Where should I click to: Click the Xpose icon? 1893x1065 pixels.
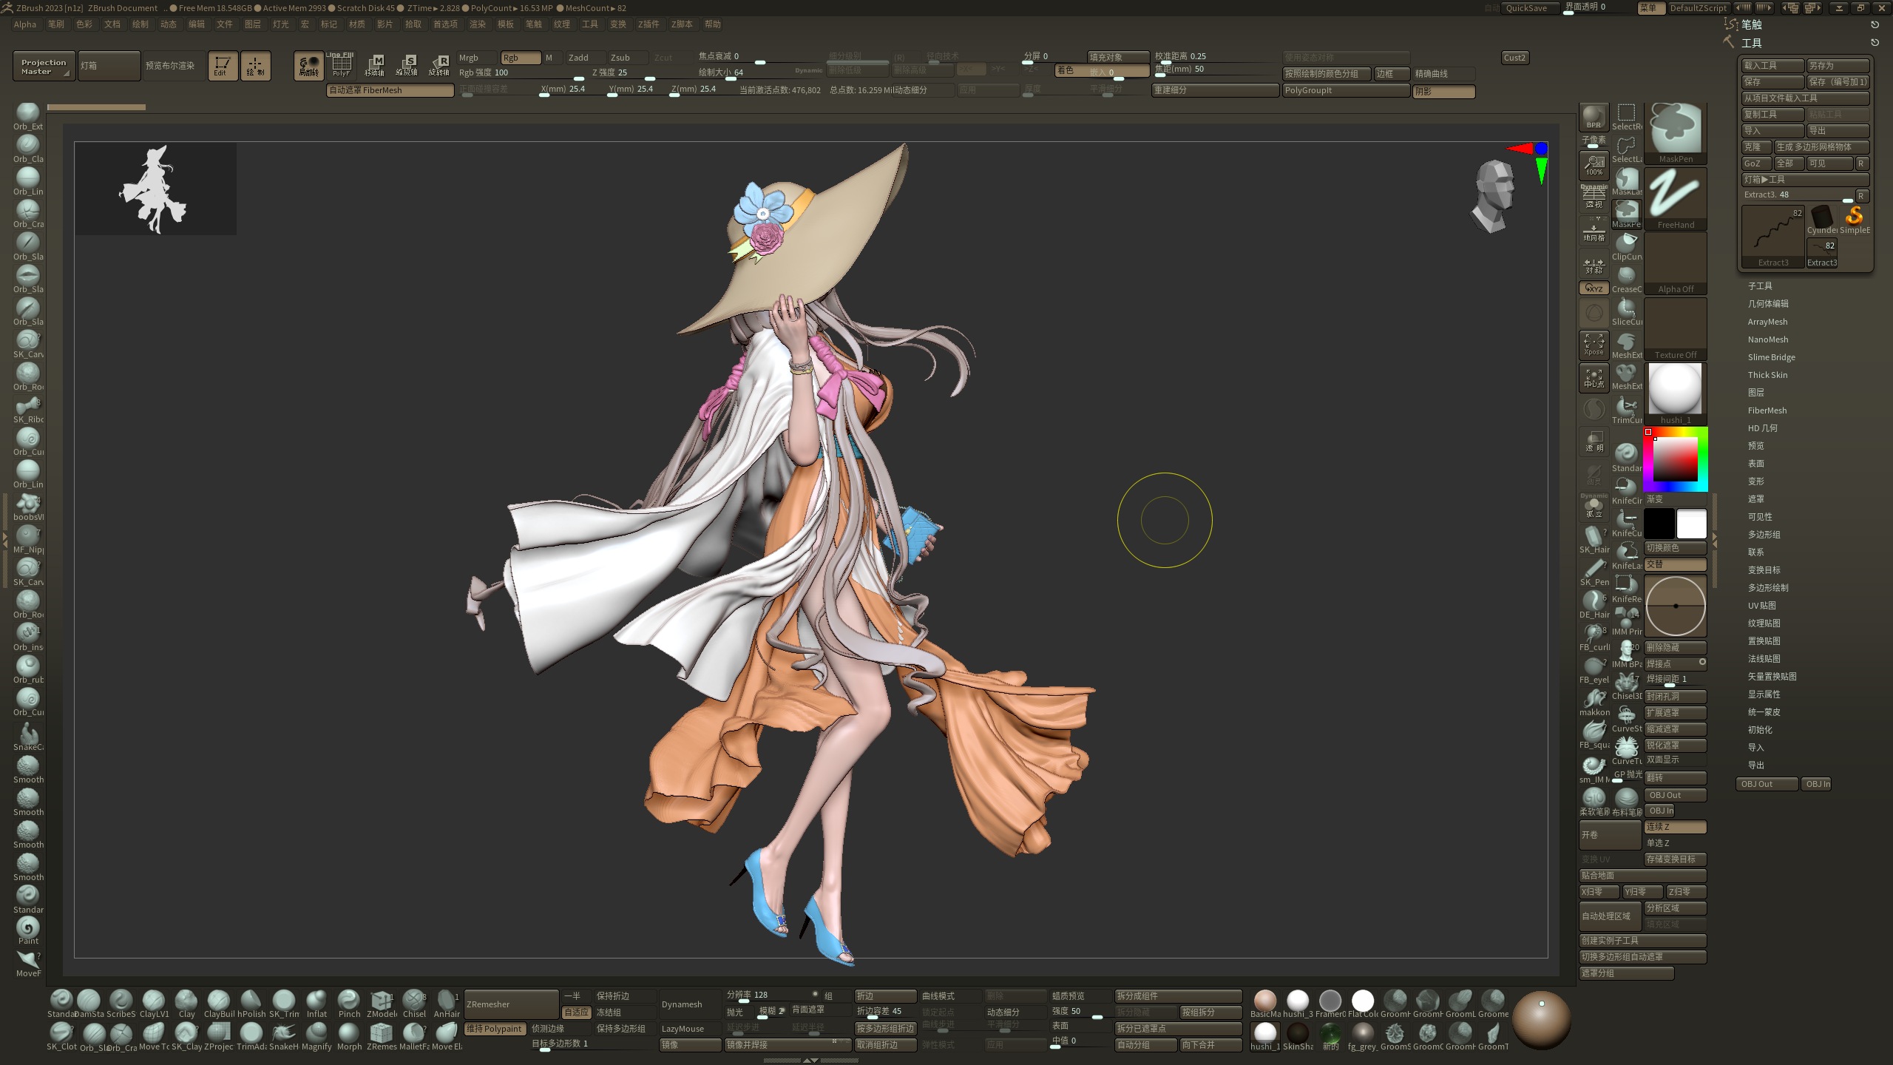[x=1594, y=344]
